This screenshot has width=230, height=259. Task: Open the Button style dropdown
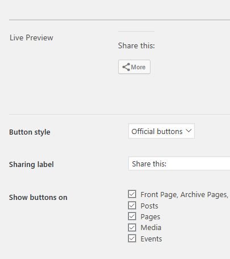(161, 131)
